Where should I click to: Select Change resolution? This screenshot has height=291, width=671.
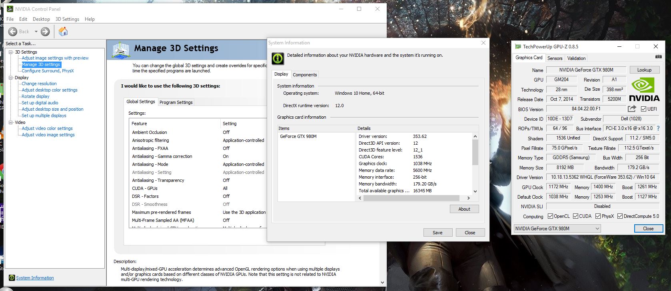point(39,84)
